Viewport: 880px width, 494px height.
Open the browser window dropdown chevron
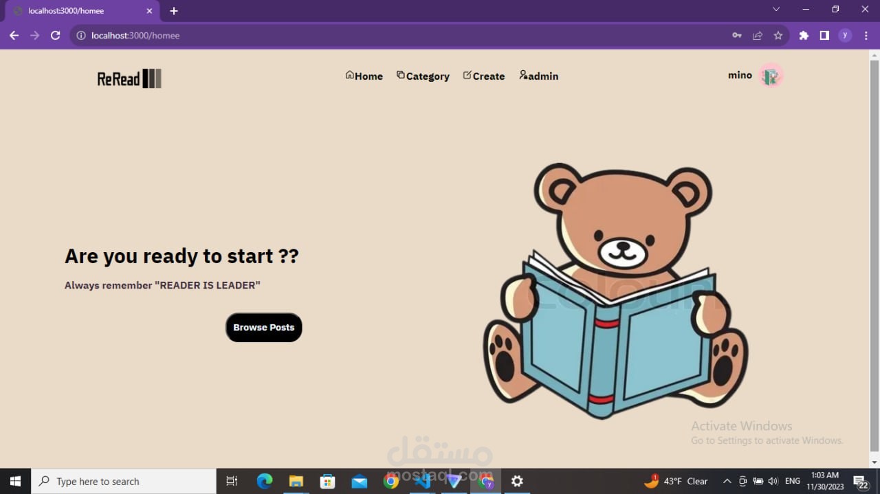point(775,10)
